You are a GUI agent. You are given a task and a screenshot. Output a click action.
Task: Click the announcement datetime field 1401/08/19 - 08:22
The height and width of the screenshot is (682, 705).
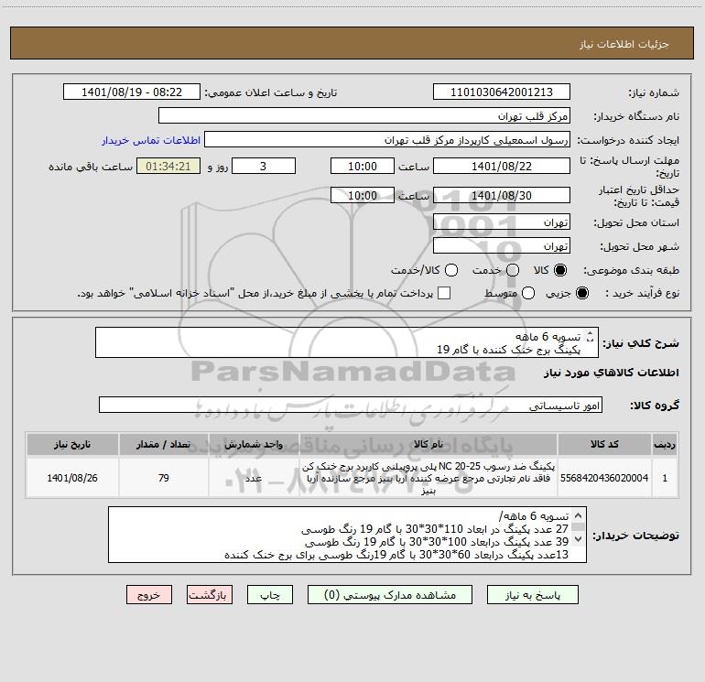[132, 92]
